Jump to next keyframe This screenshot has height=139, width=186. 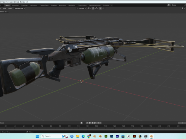(x=98, y=123)
